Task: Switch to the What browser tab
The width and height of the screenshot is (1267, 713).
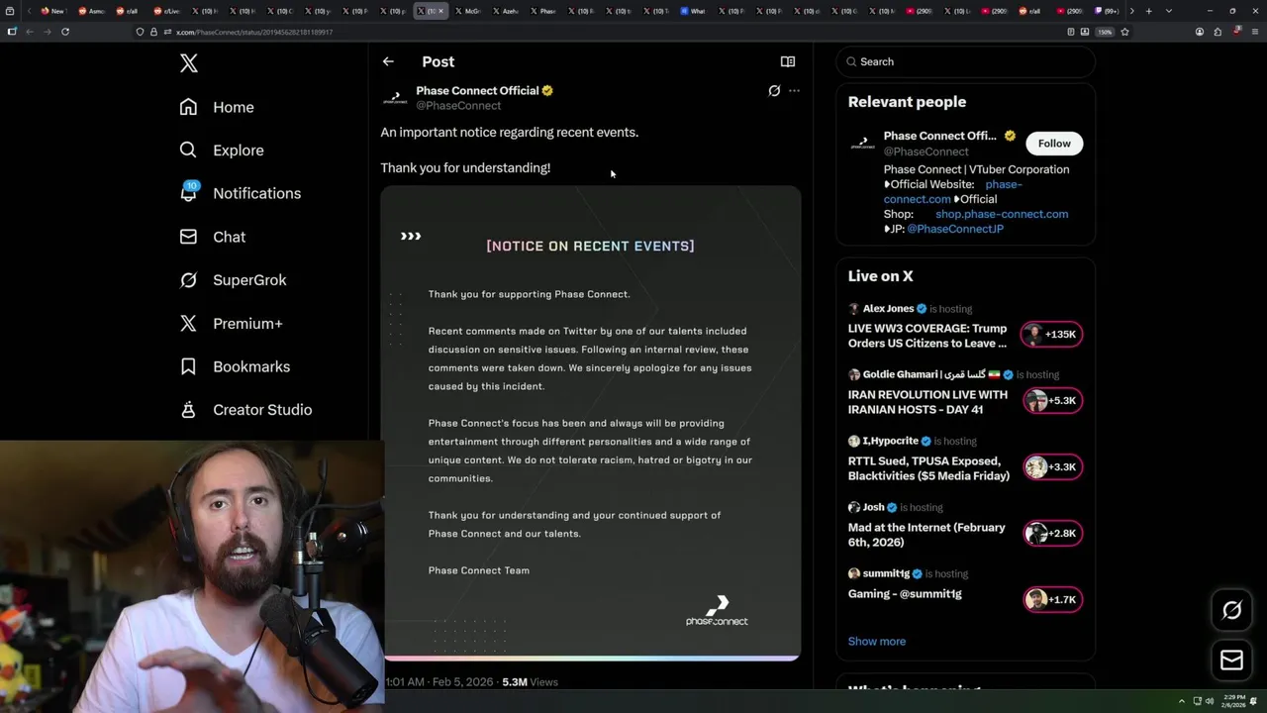Action: (x=693, y=11)
